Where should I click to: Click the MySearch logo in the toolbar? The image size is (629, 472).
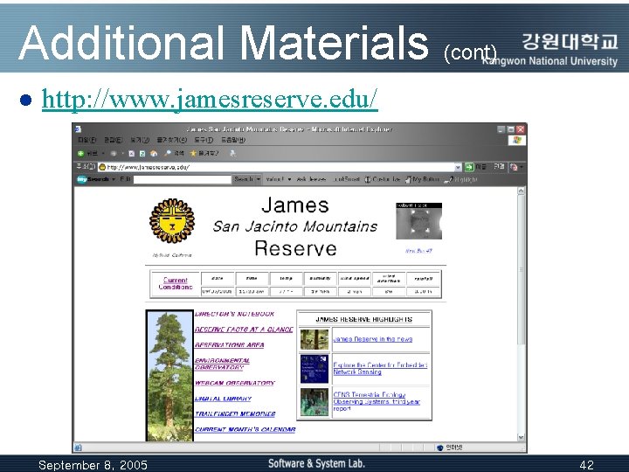point(93,179)
